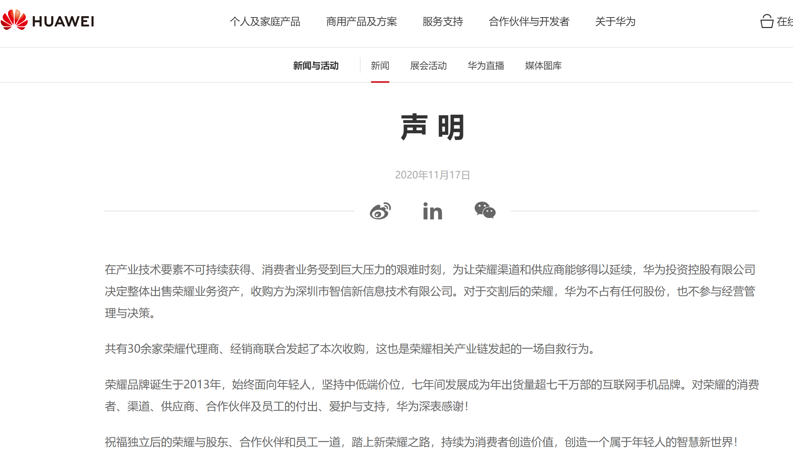
Task: Click paragraph starting 荣耀品牌诞生于2013年
Action: (432, 395)
